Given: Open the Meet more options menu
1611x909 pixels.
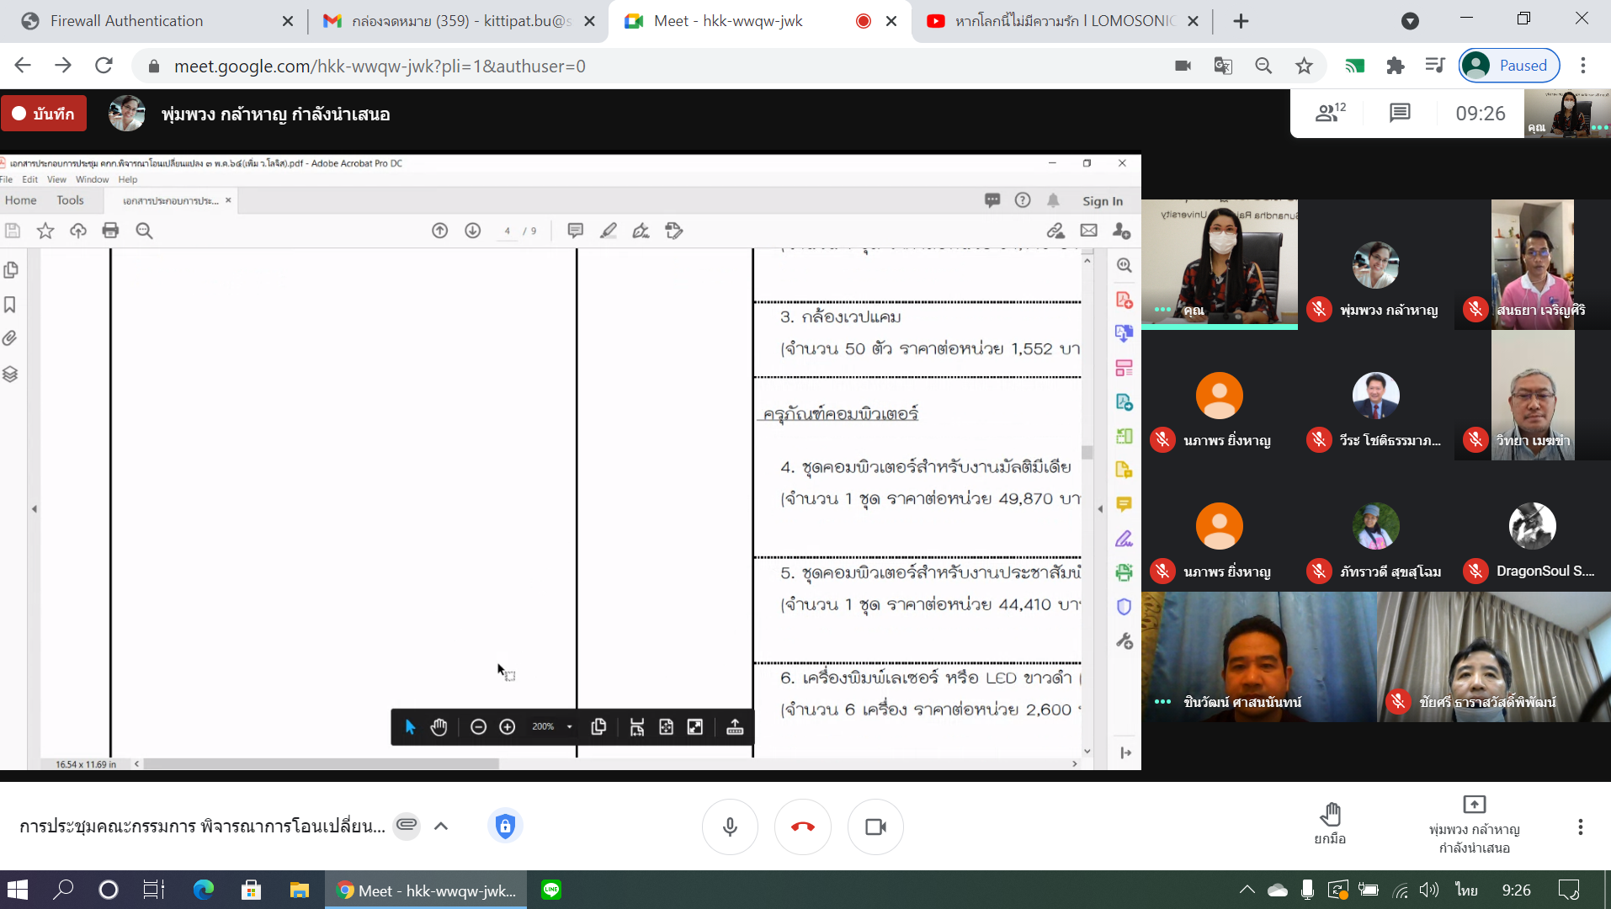Looking at the screenshot, I should click(x=1580, y=827).
